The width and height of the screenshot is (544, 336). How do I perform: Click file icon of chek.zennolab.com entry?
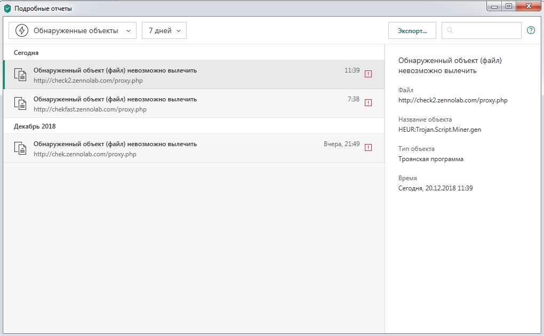20,149
